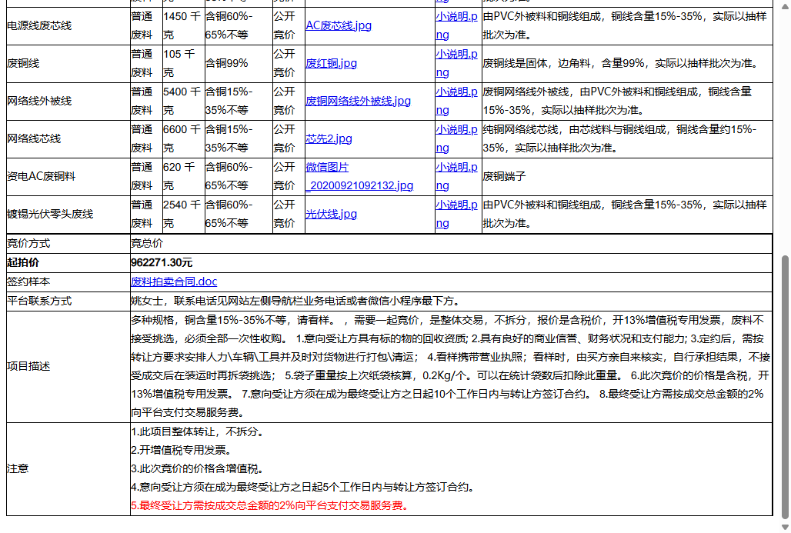Open 小说明.png in 网络线芯线 row
This screenshot has height=533, width=791.
(456, 138)
